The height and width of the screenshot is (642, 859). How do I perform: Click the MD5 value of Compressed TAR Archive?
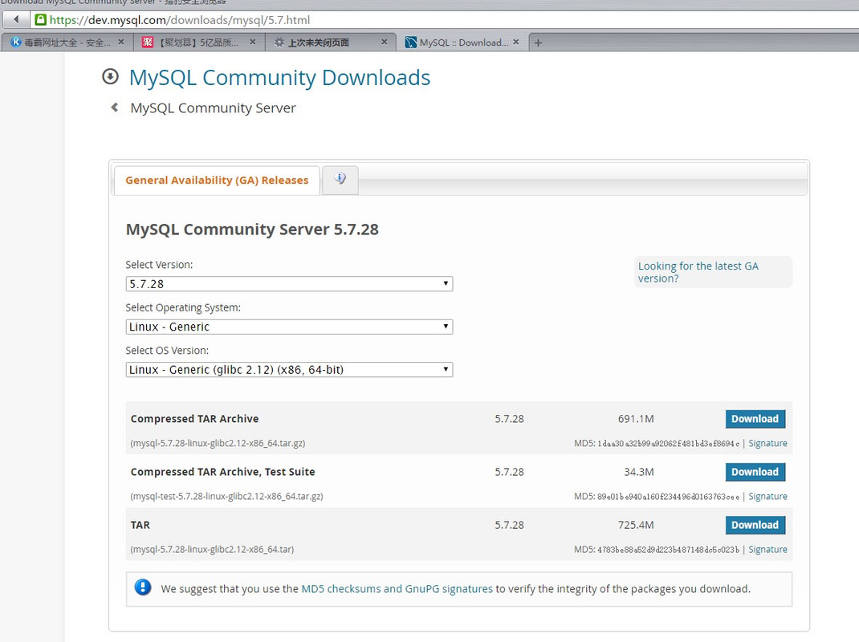(668, 444)
